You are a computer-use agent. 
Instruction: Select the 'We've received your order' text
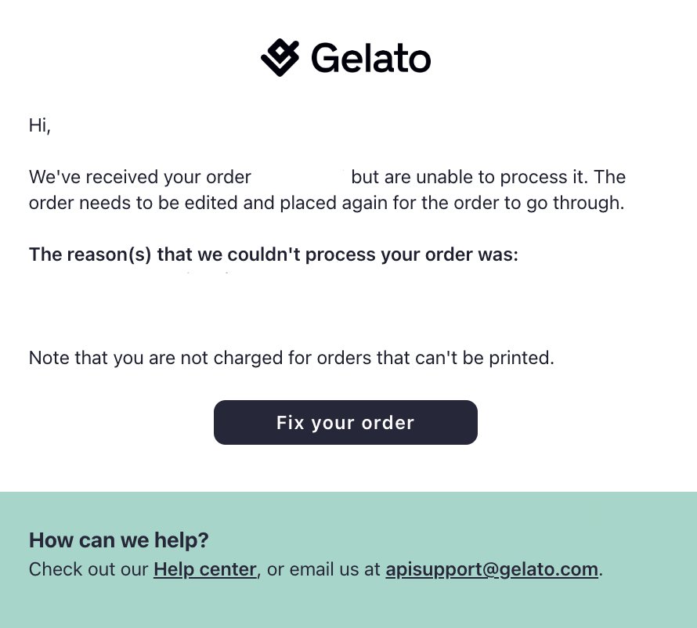(x=140, y=177)
